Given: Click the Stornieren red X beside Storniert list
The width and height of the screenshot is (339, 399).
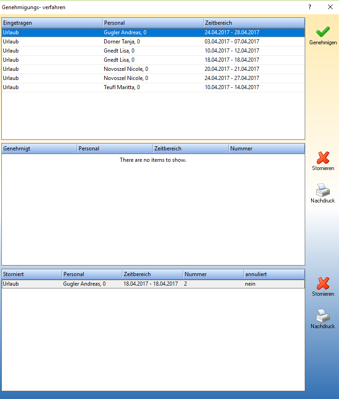Looking at the screenshot, I should tap(323, 284).
